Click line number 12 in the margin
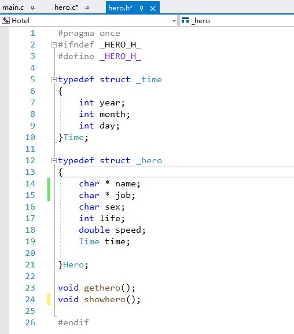Screen dimensions: 294x334 click(30, 160)
